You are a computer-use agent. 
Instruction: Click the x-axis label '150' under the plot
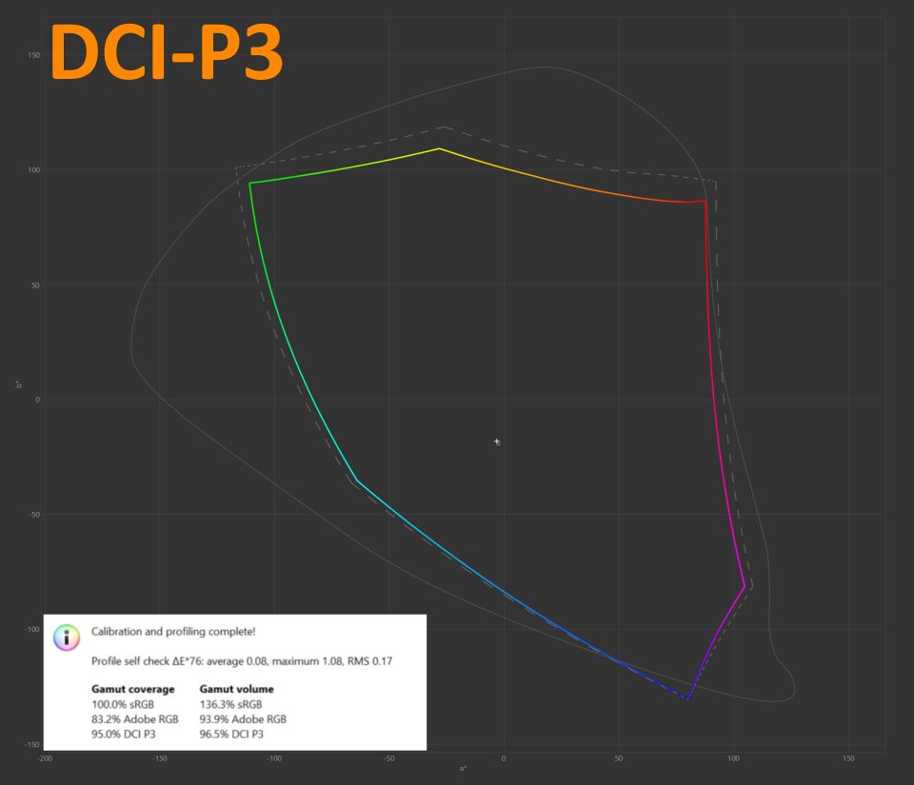coord(848,758)
